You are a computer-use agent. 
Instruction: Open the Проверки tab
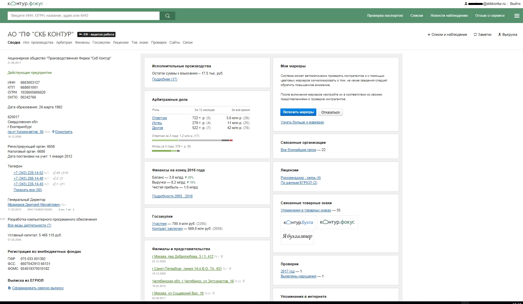pyautogui.click(x=159, y=42)
